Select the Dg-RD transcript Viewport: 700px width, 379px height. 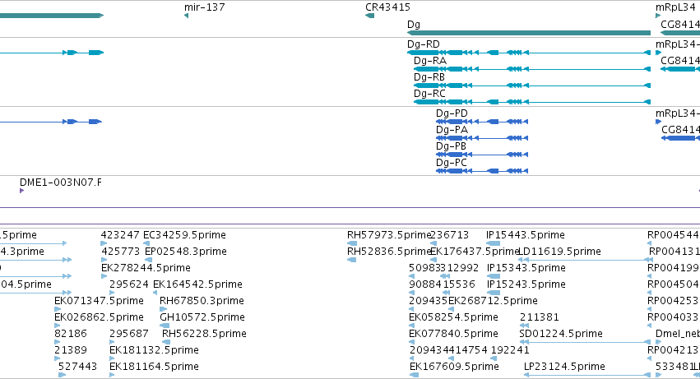[529, 53]
